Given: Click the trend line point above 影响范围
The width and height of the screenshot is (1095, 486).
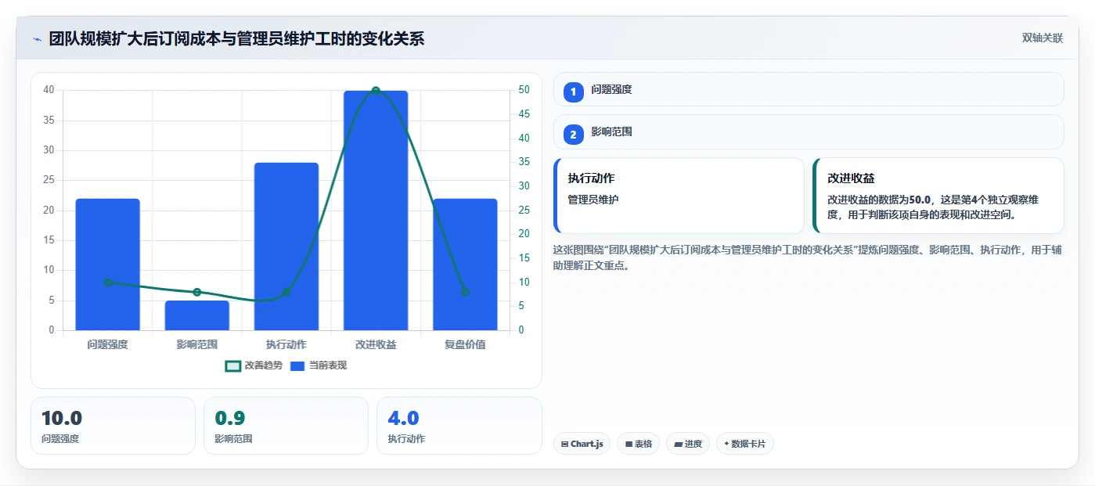Looking at the screenshot, I should pos(196,292).
